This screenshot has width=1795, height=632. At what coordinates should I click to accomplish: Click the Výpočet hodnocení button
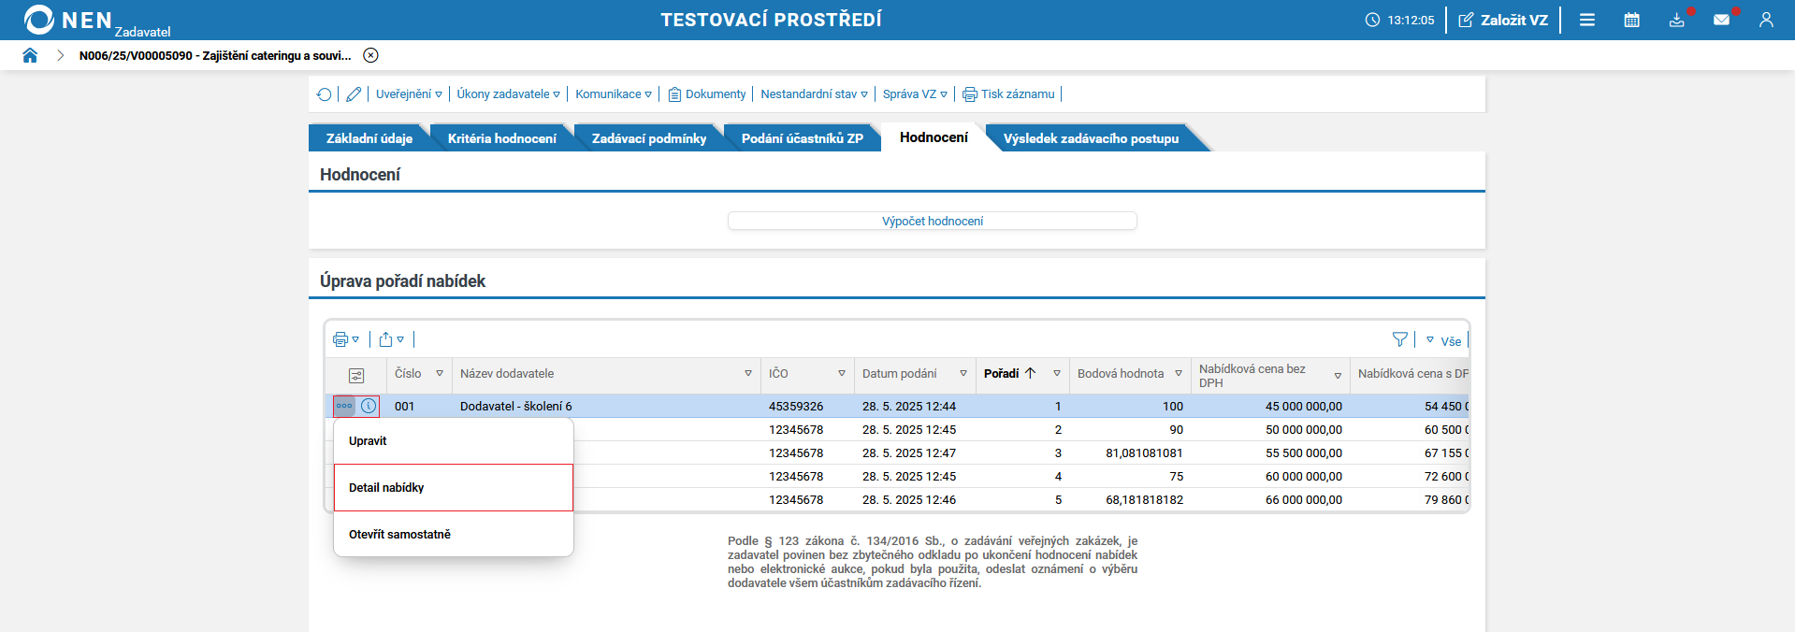click(x=933, y=221)
